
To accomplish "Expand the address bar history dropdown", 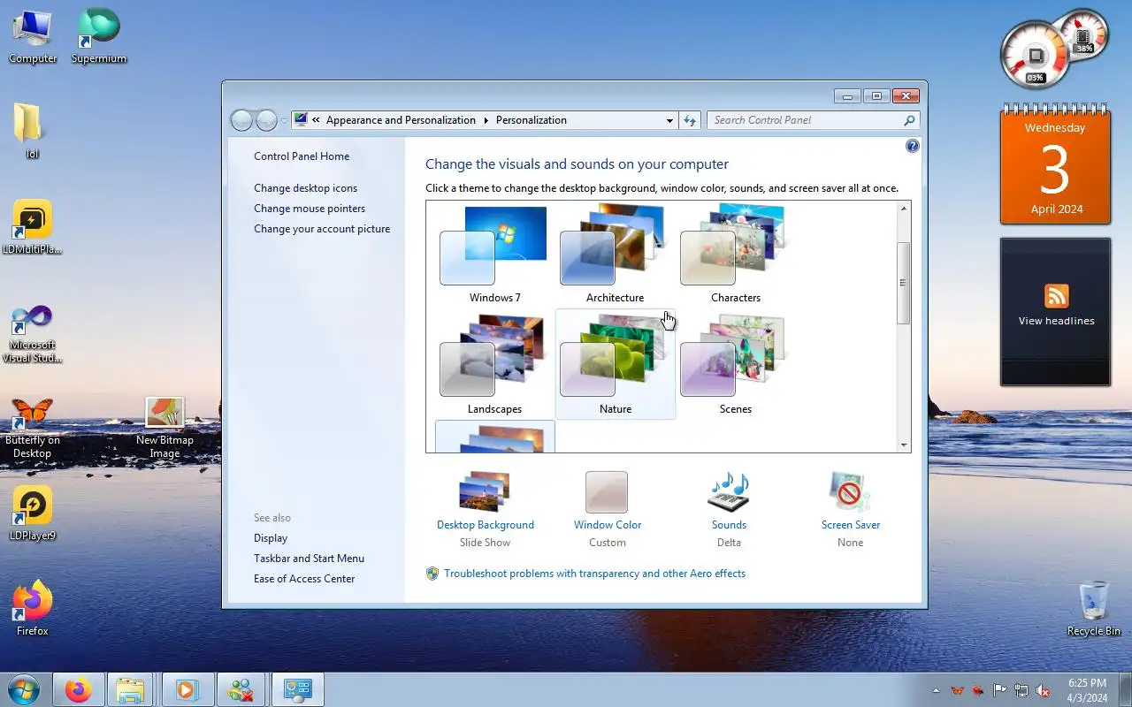I will tap(669, 120).
